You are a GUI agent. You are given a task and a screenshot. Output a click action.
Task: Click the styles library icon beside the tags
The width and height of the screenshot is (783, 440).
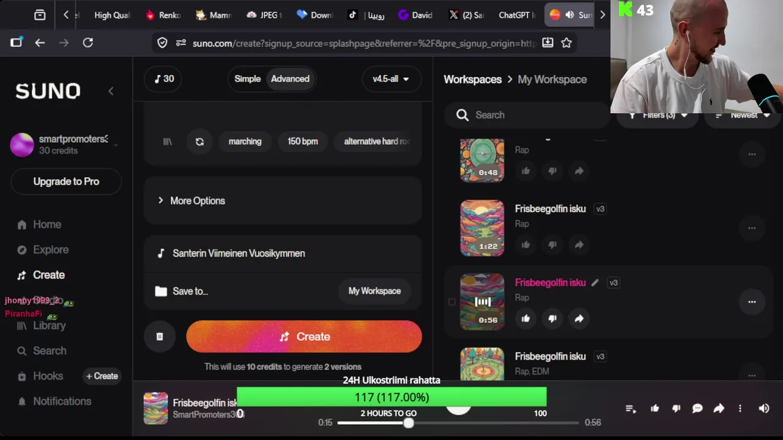pos(167,141)
